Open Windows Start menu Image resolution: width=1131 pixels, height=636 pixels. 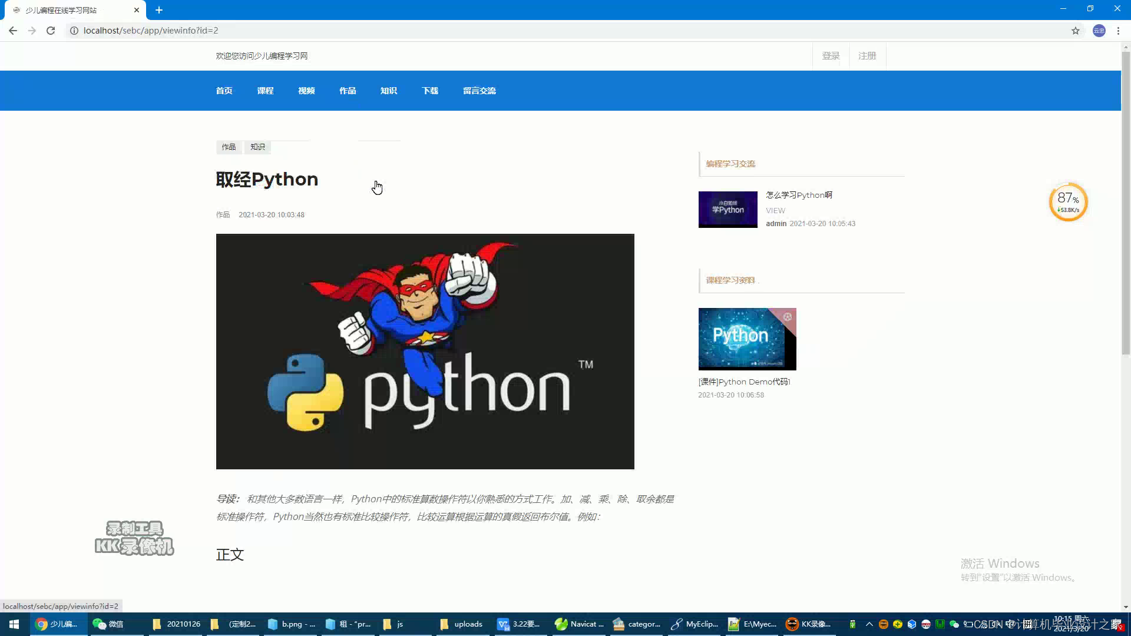pos(14,624)
